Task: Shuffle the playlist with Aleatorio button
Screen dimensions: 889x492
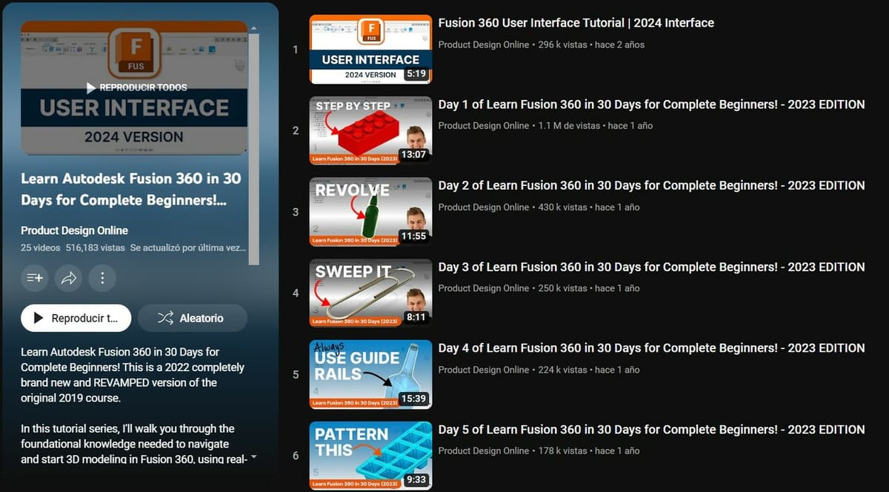Action: pos(193,318)
